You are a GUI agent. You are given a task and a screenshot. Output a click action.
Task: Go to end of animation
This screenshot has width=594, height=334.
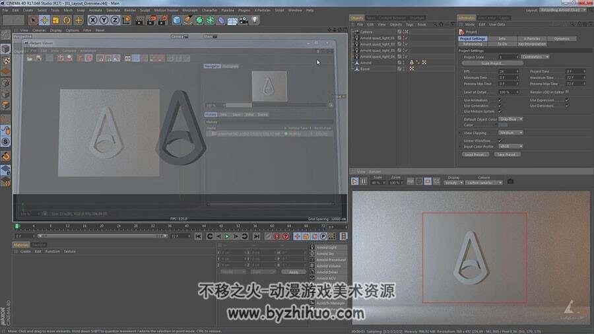257,236
